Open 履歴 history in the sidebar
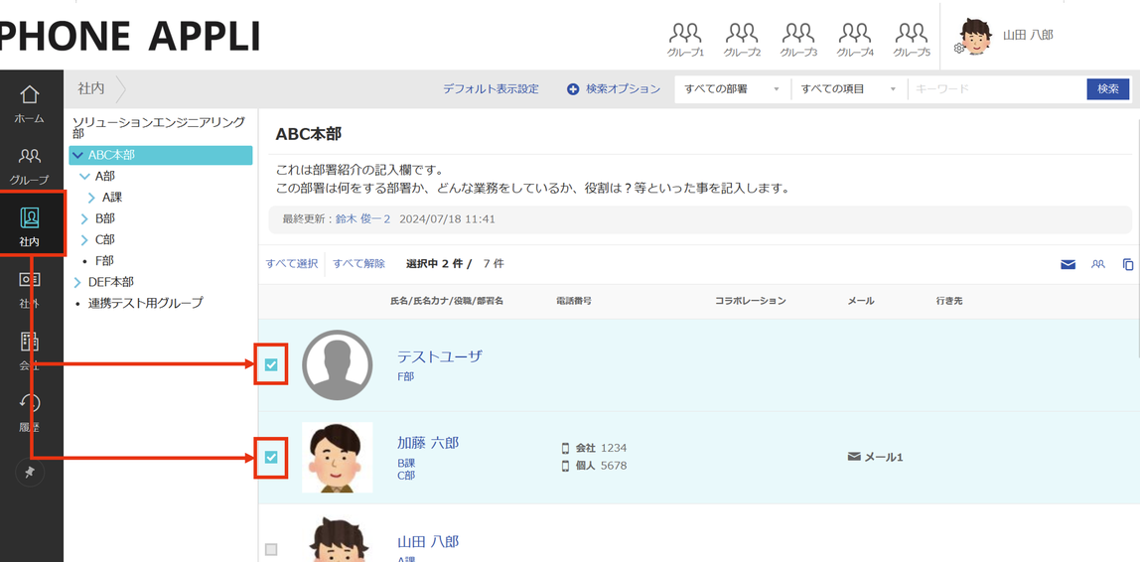 (30, 413)
